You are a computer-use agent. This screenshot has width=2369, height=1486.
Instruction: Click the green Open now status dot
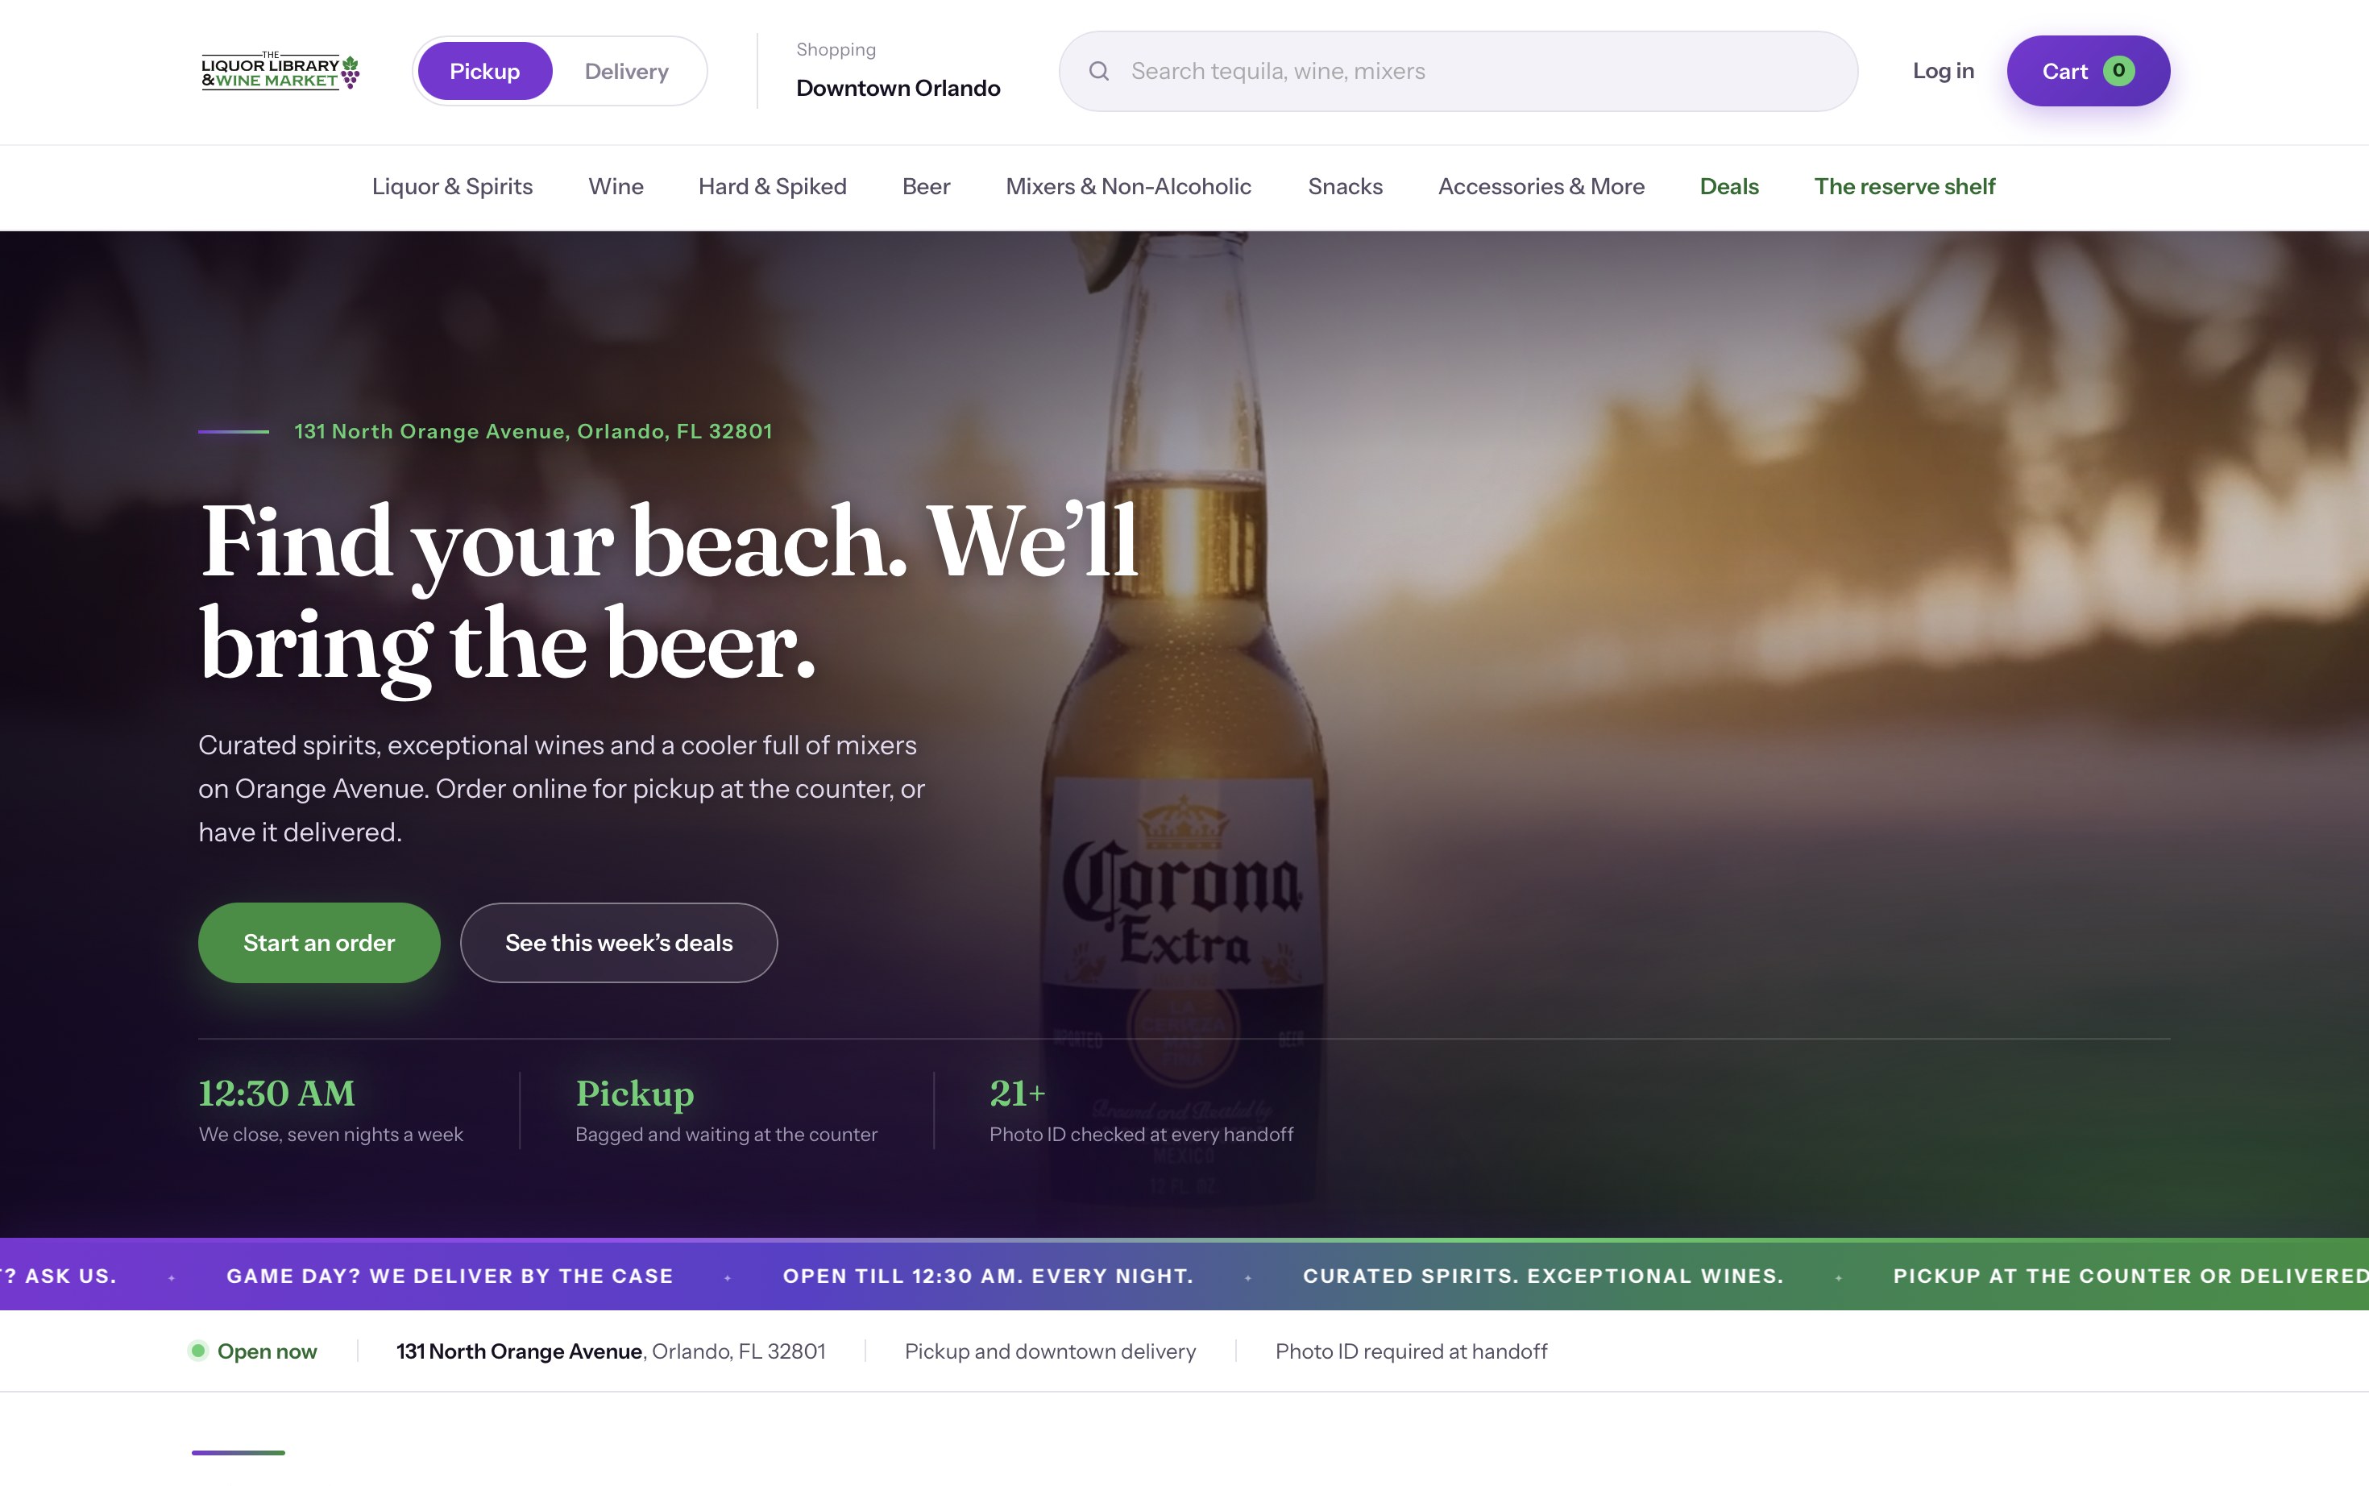197,1351
